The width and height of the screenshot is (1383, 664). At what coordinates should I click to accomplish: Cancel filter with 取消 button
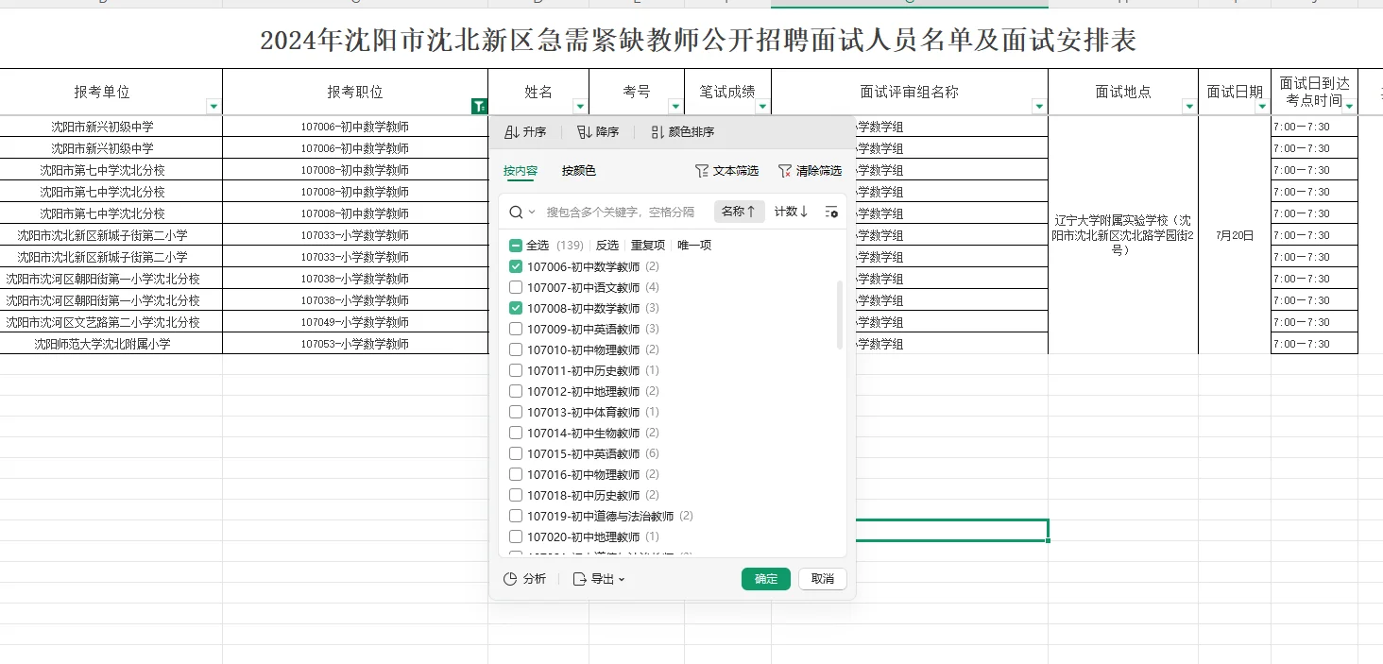[x=823, y=579]
